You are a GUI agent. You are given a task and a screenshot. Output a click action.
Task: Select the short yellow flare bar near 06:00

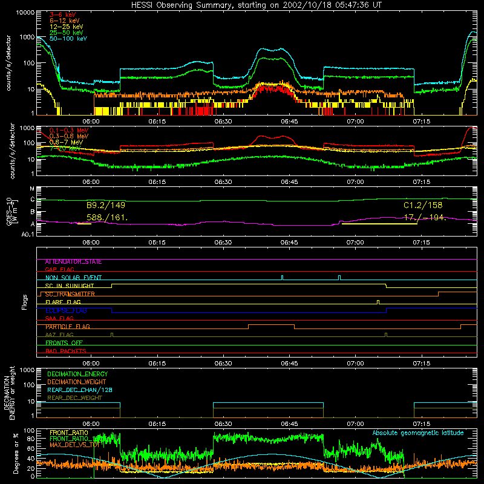tap(84, 224)
